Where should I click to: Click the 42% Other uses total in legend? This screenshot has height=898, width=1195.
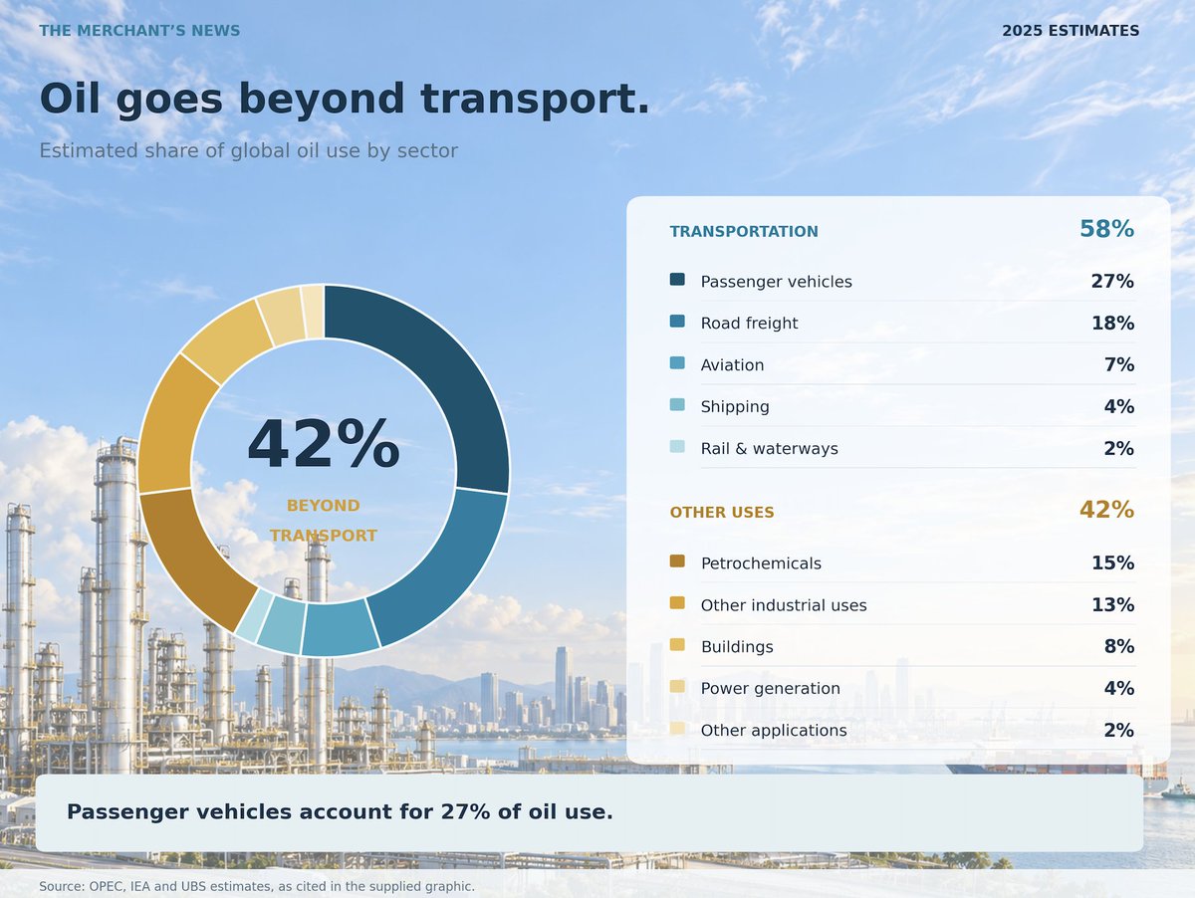(1107, 511)
